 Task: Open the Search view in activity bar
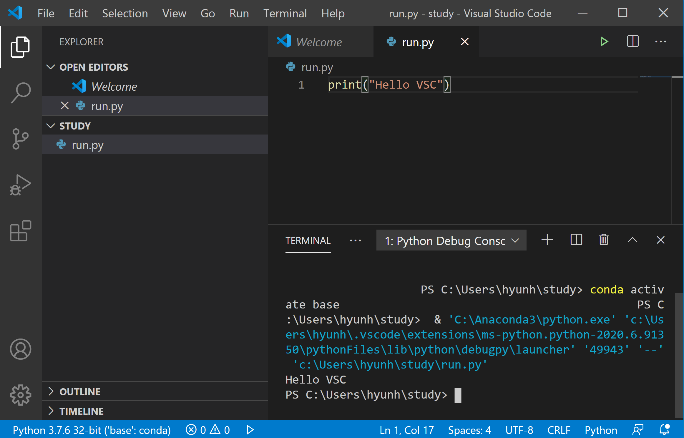tap(21, 92)
